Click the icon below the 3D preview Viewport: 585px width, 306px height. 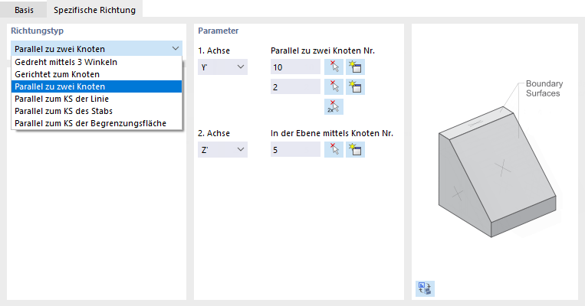(x=424, y=288)
